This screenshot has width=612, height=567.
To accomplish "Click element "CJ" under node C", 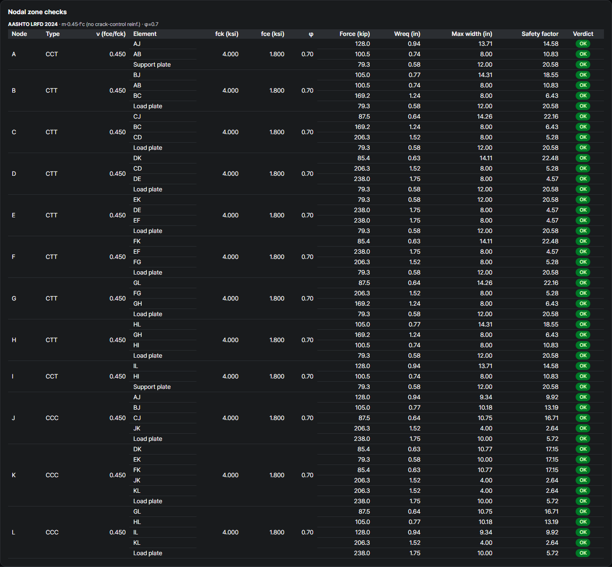I will 137,117.
